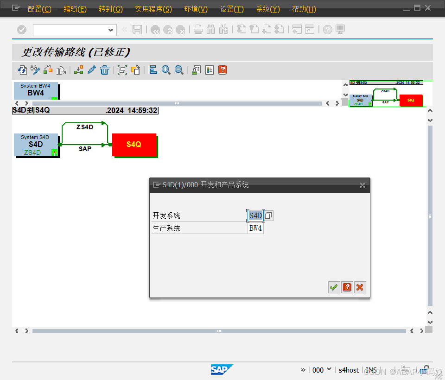Image resolution: width=445 pixels, height=380 pixels.
Task: Open the 环境(V) menu
Action: tap(196, 9)
